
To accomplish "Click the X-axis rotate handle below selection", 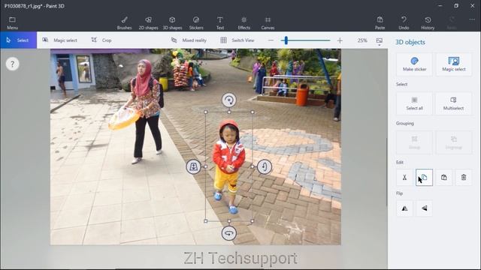I will 228,233.
